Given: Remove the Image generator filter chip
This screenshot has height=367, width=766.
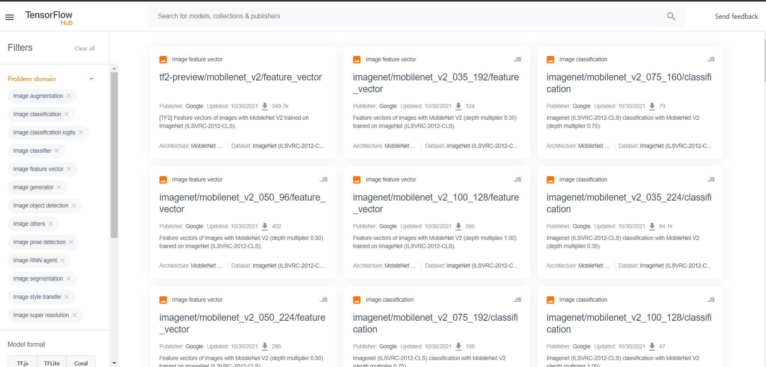Looking at the screenshot, I should point(59,187).
